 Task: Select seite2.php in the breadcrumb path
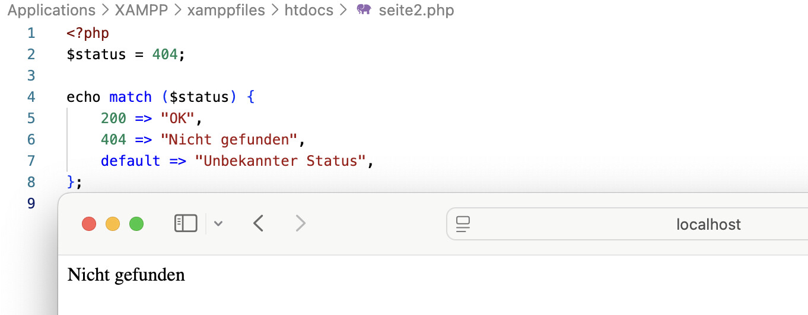[416, 10]
